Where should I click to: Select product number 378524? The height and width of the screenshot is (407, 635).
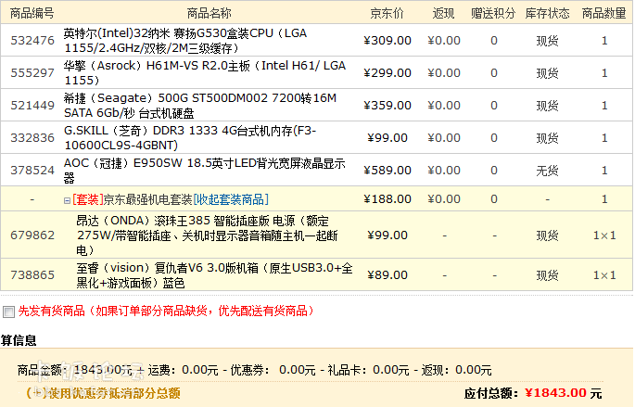(32, 170)
